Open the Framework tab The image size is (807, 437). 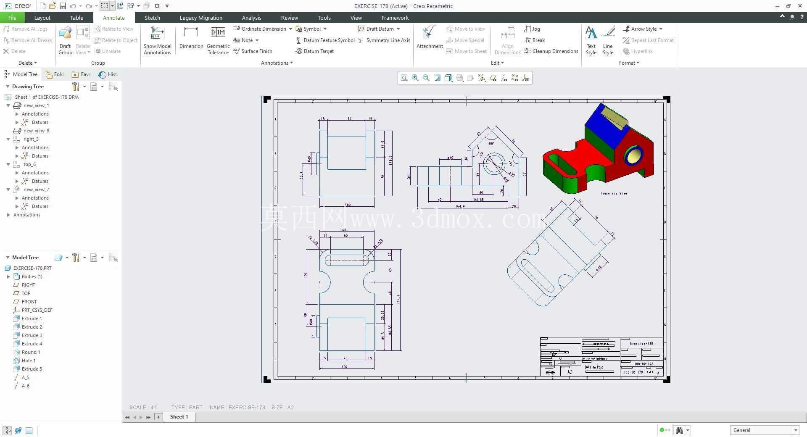[x=395, y=18]
